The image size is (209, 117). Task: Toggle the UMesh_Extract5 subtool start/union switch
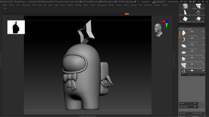click(192, 71)
